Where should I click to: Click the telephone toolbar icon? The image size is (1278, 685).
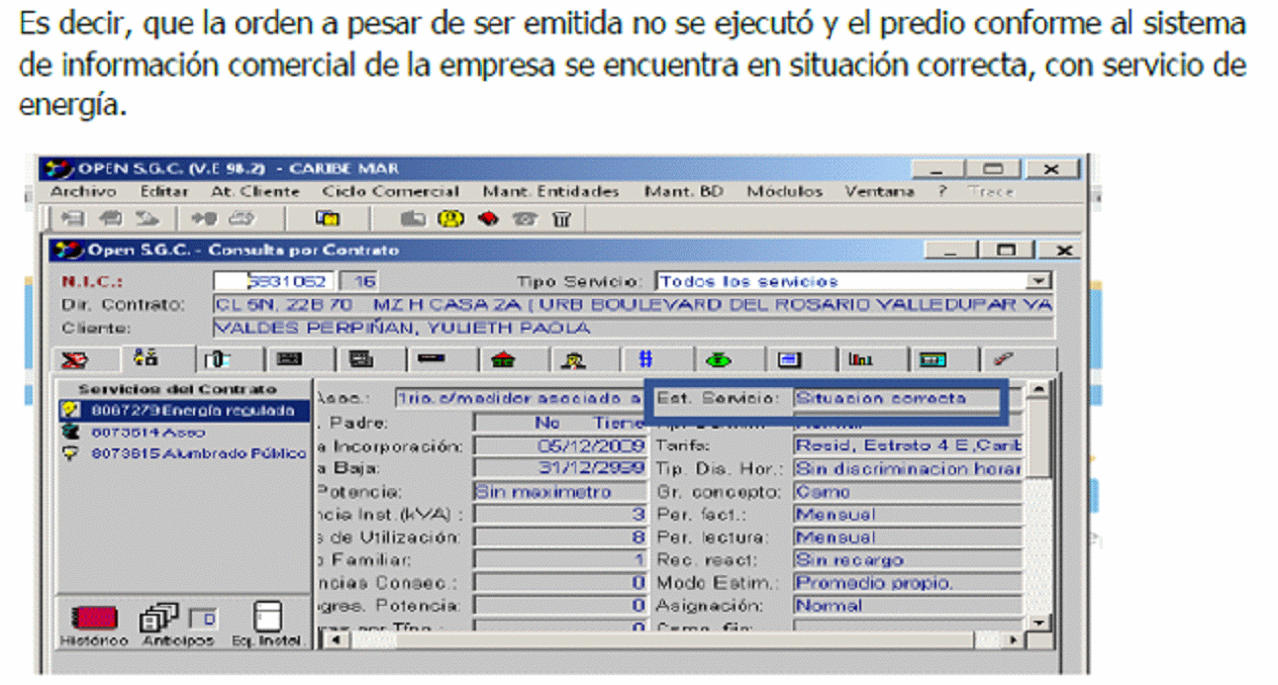(525, 219)
